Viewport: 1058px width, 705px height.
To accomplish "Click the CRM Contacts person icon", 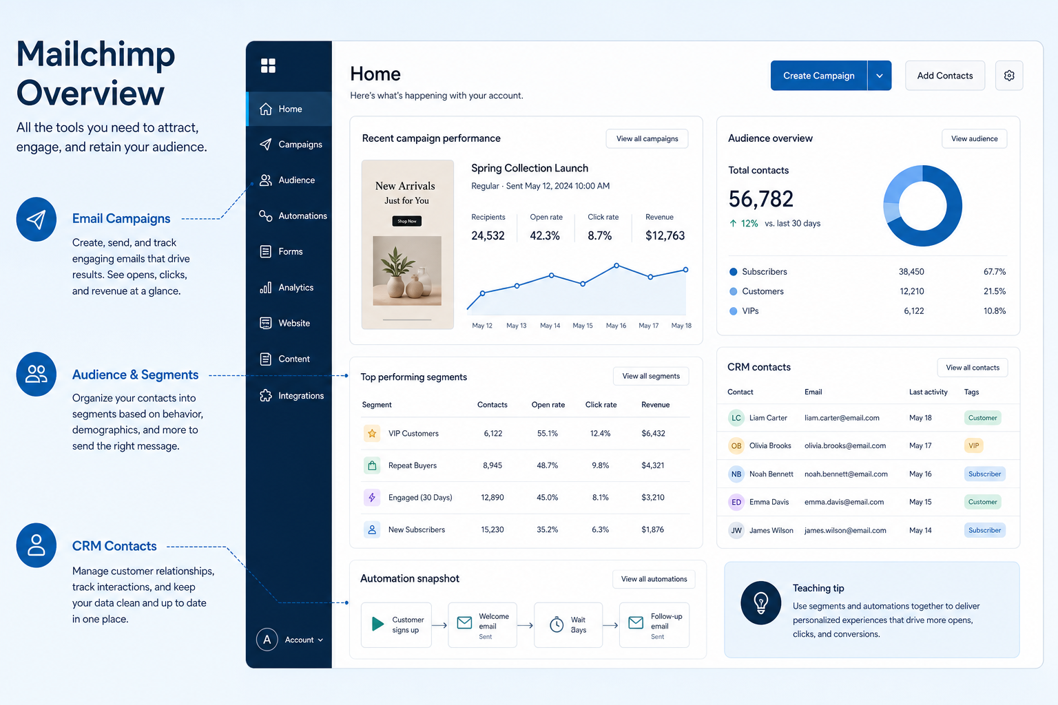I will [37, 545].
